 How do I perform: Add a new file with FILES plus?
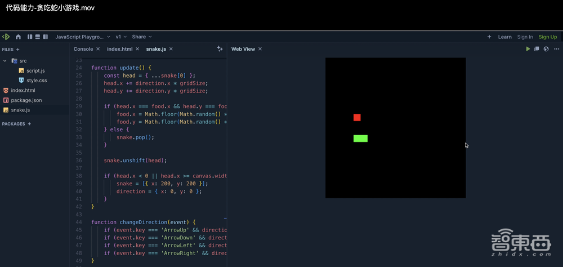pyautogui.click(x=18, y=50)
